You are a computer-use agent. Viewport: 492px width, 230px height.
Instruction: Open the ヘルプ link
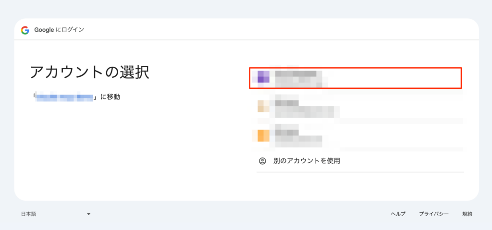(398, 214)
